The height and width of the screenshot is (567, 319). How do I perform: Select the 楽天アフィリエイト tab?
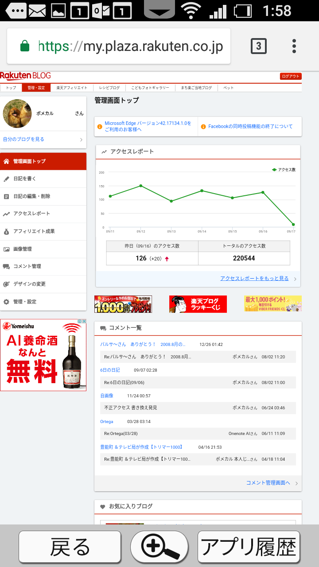pos(72,88)
